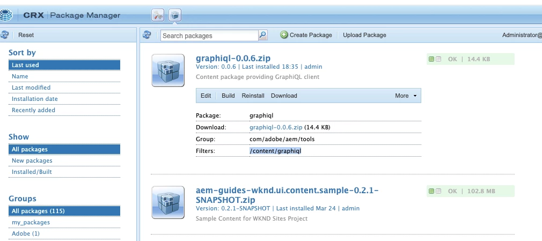Click Content package providing GraphiQL client description
542x241 pixels.
tap(258, 77)
